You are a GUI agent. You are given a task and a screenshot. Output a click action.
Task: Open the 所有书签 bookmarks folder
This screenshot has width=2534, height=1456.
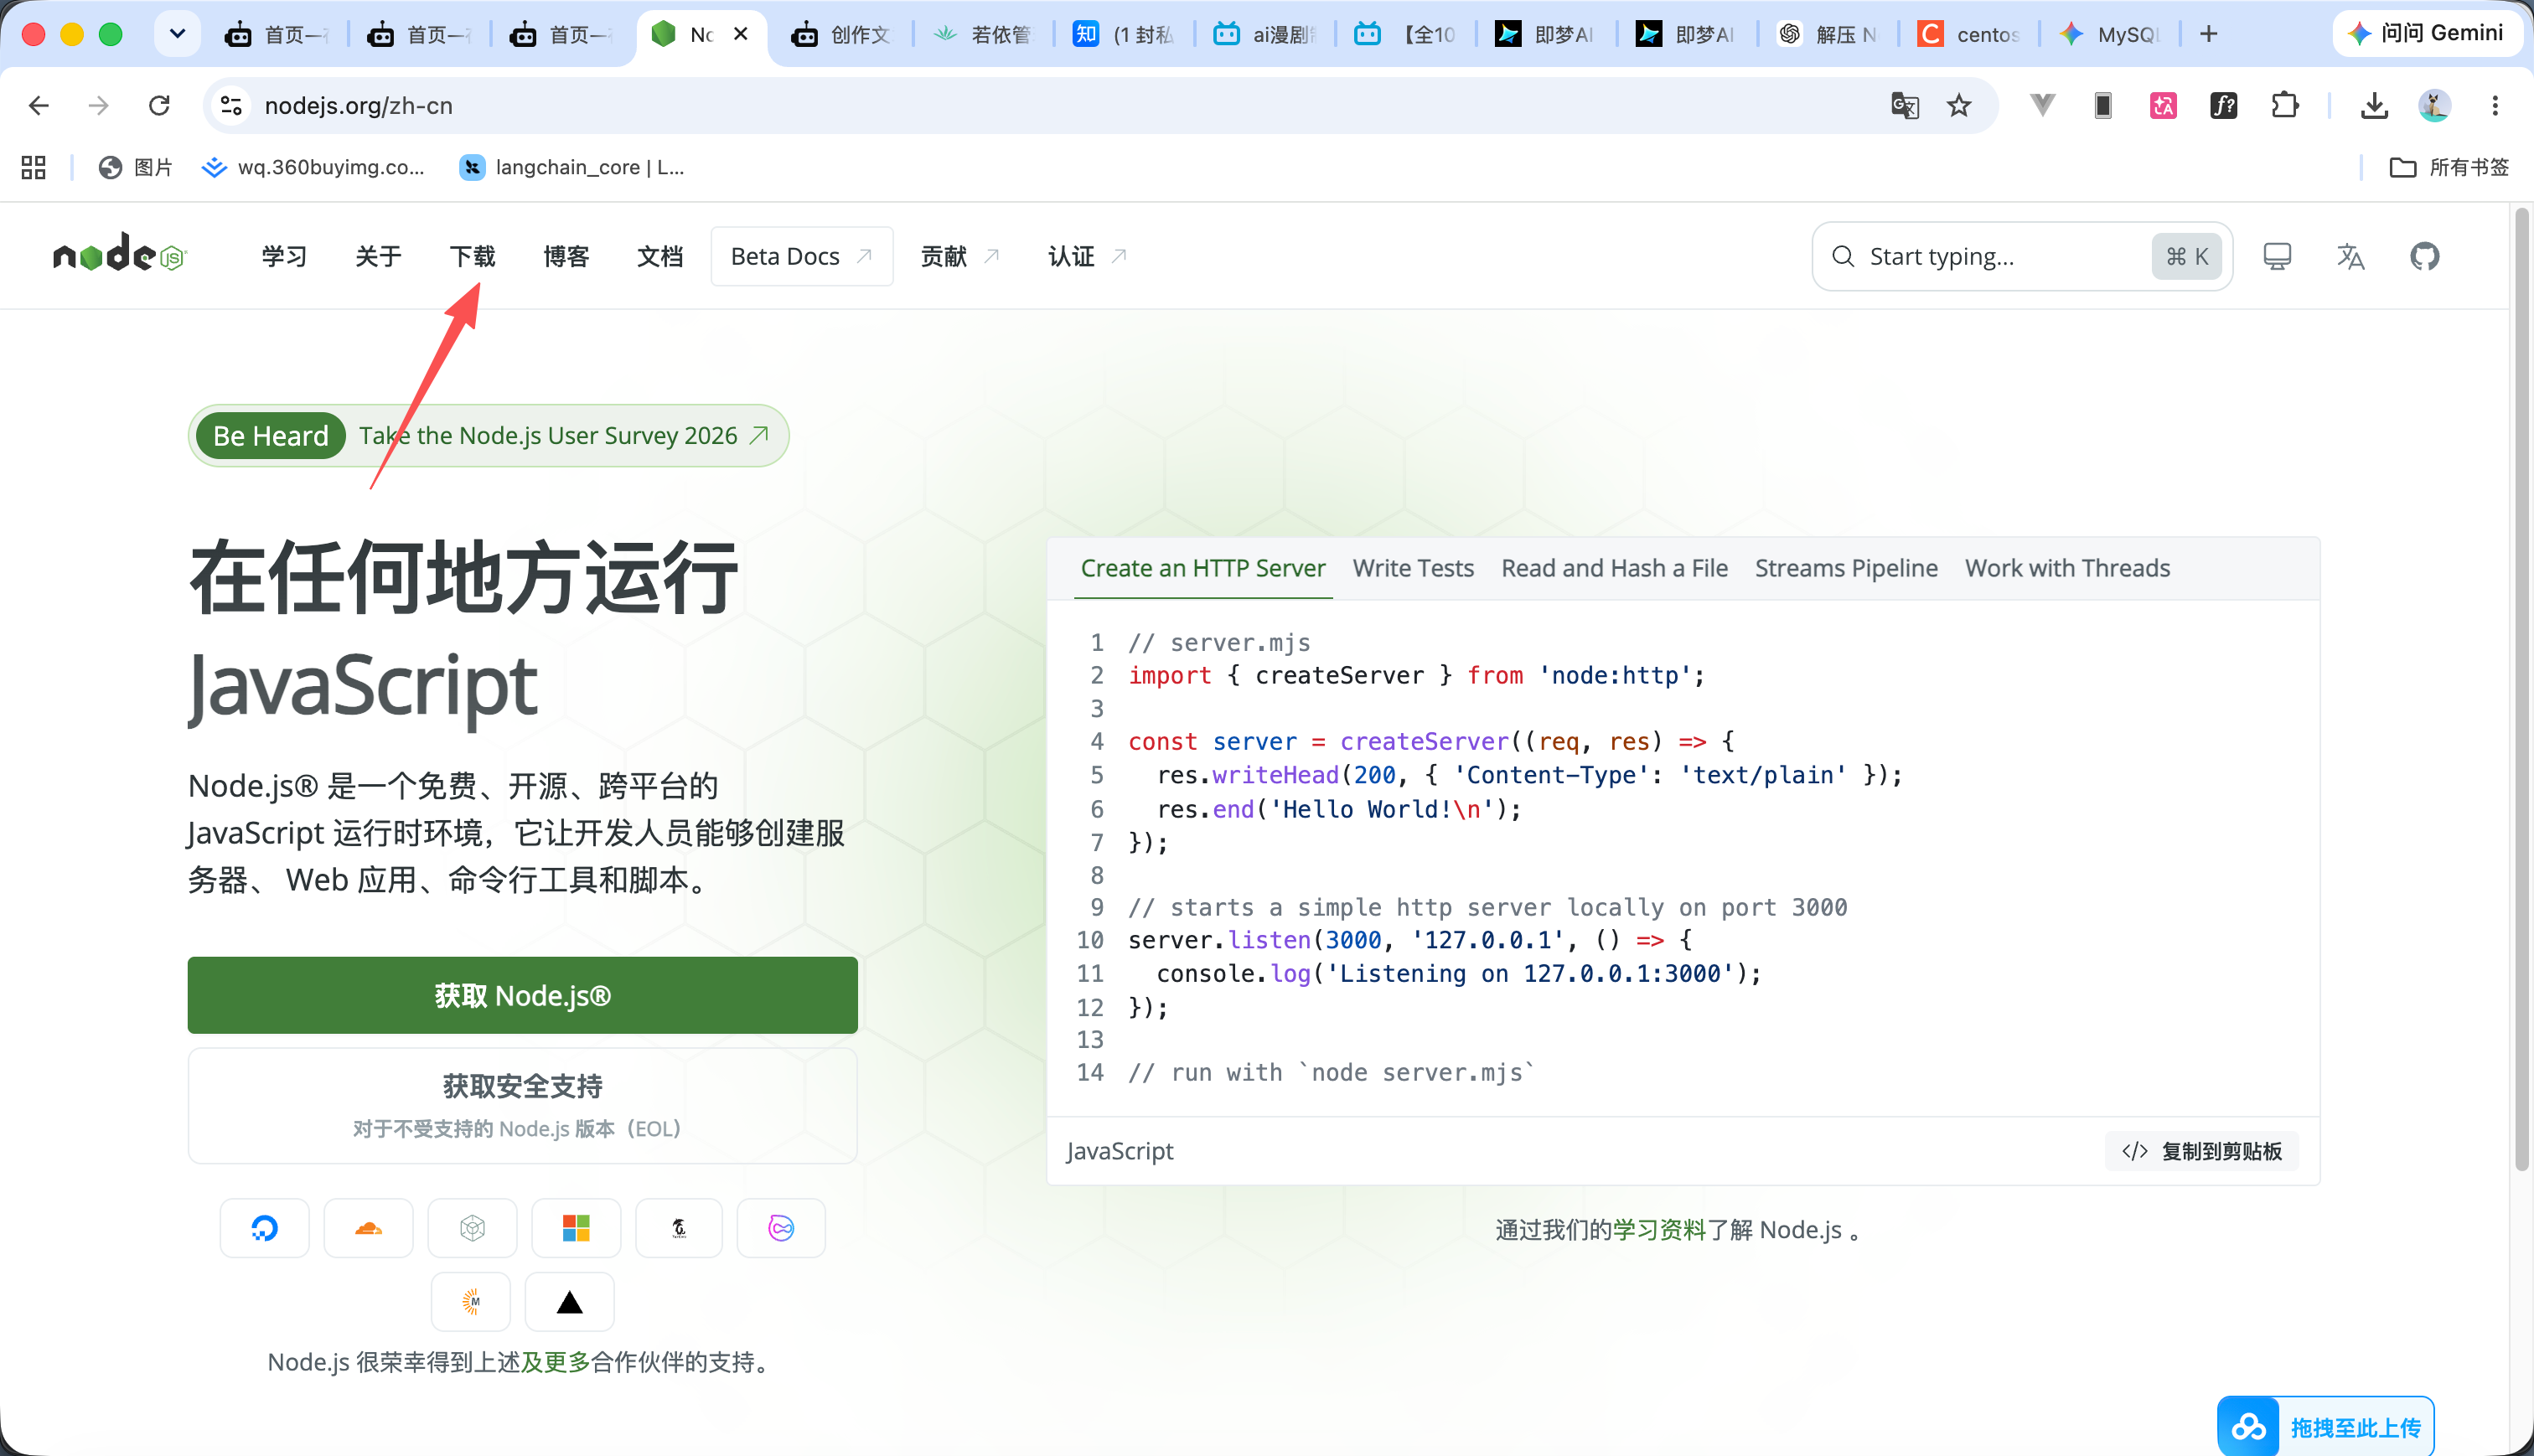2450,167
